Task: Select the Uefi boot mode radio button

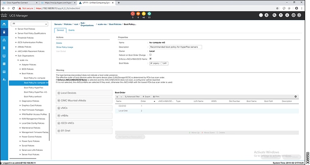Action: coord(162,63)
